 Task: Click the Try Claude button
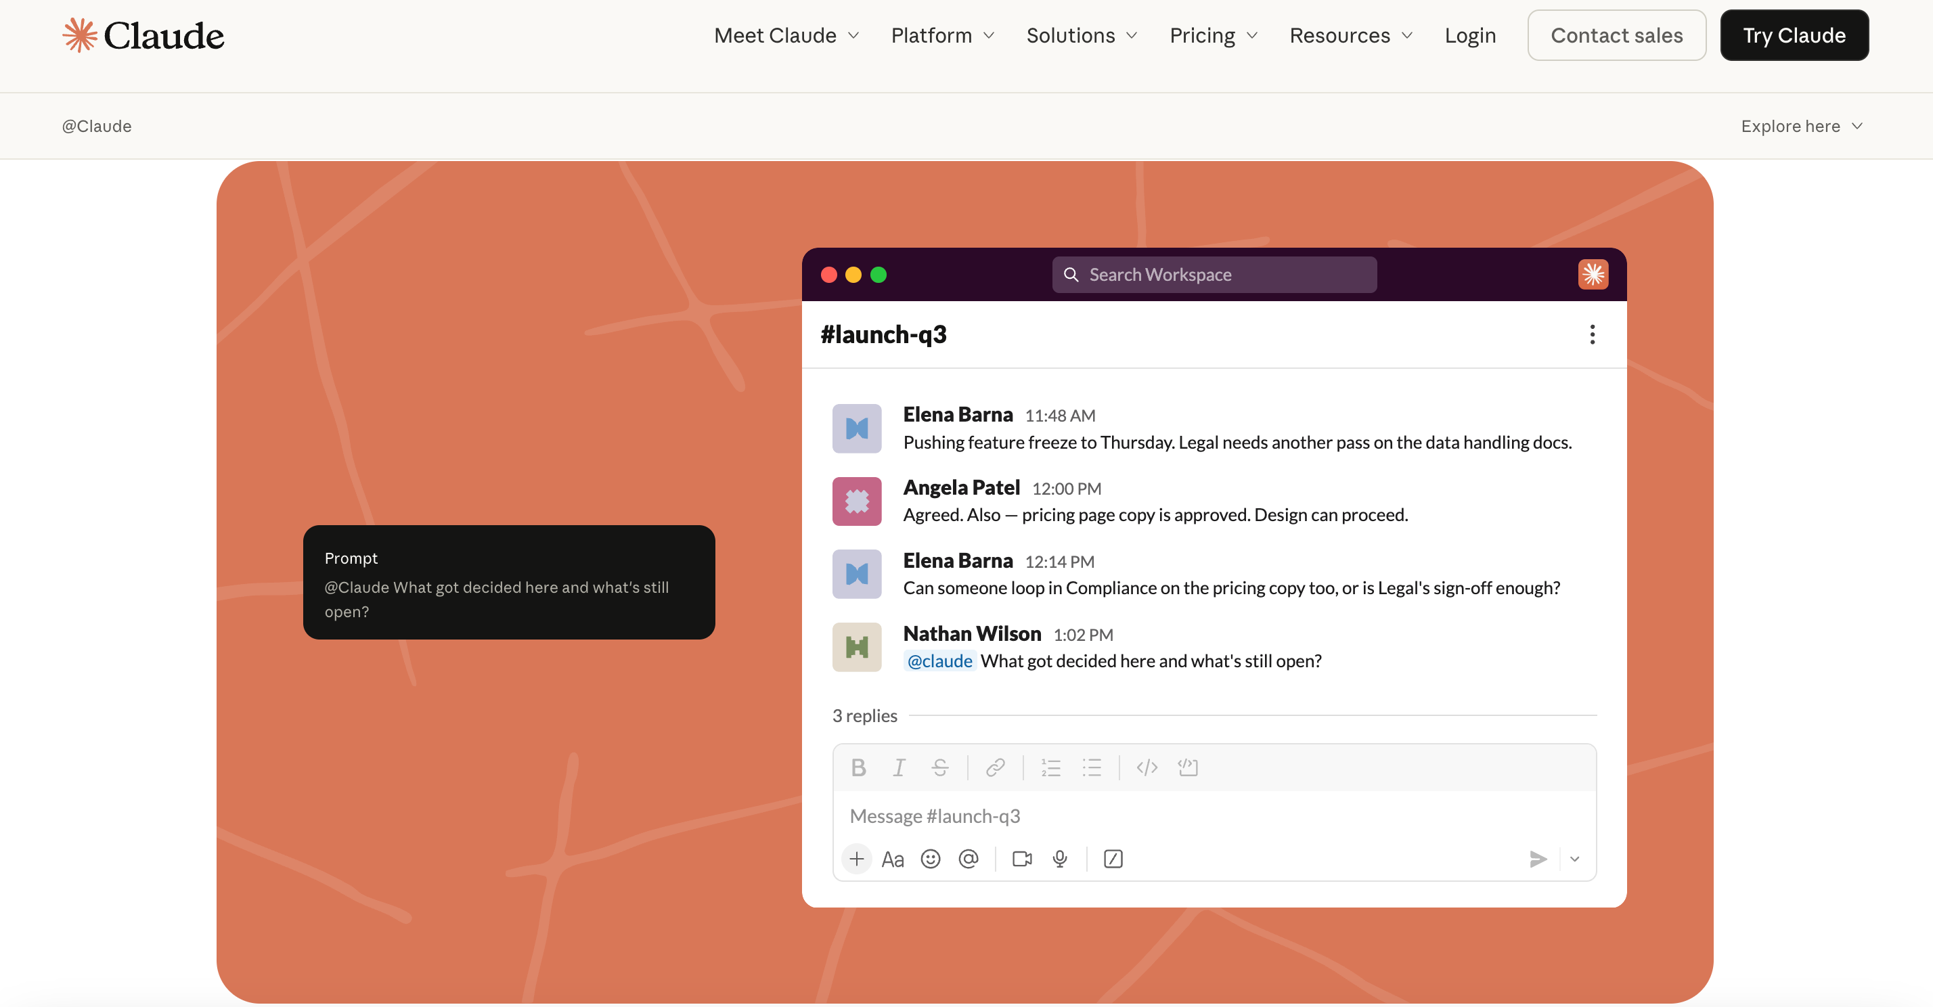tap(1794, 35)
